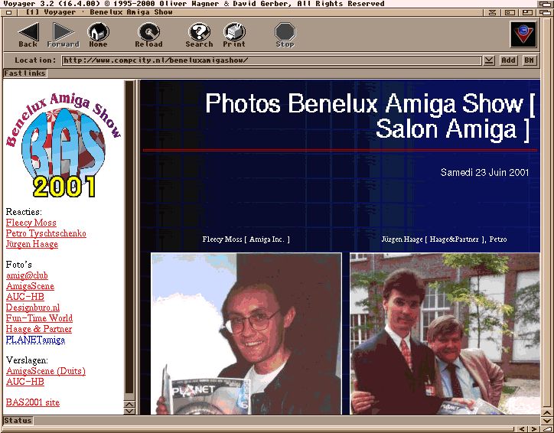Viewport: 554px width, 433px height.
Task: Open BAS2001 site link
Action: [33, 402]
